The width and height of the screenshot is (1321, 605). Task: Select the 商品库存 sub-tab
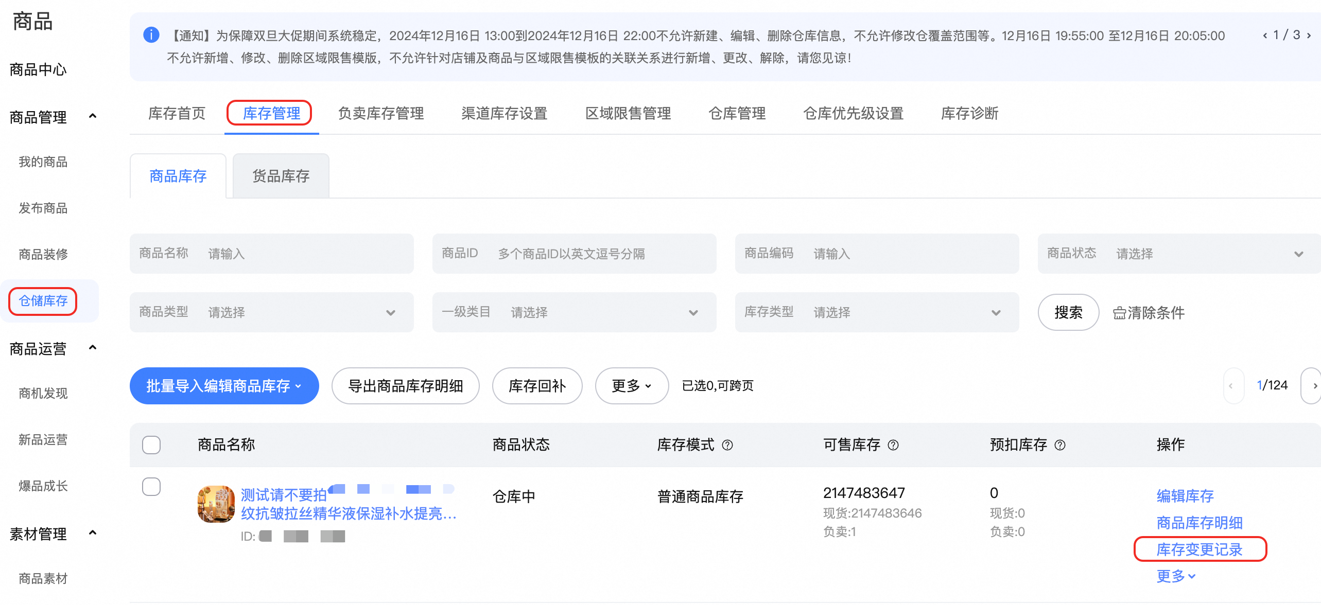tap(178, 176)
